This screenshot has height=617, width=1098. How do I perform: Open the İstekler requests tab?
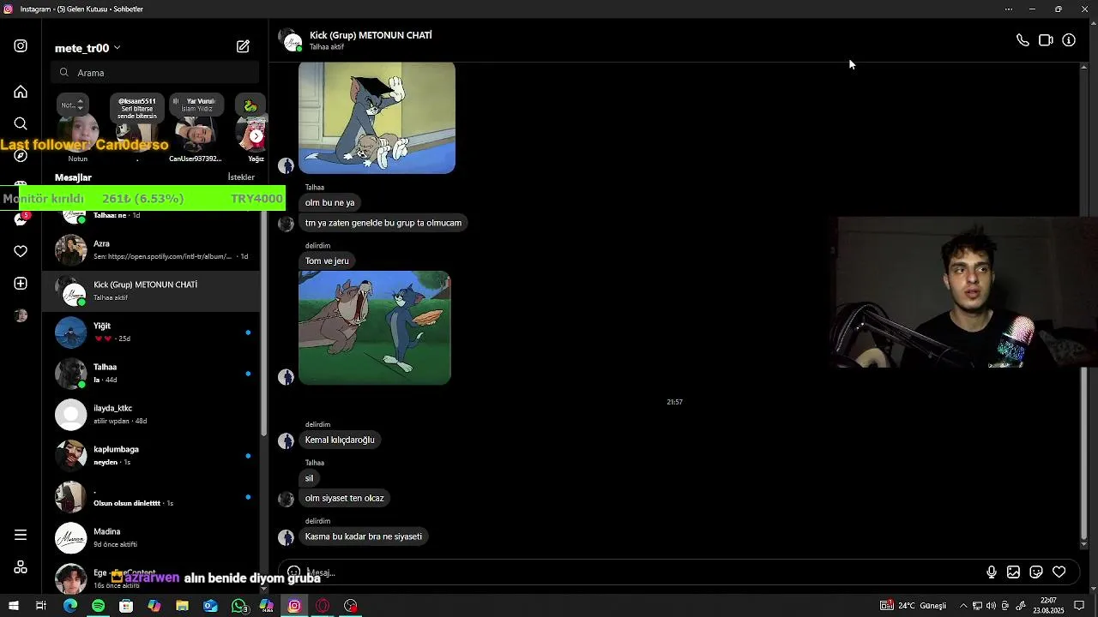pos(241,177)
